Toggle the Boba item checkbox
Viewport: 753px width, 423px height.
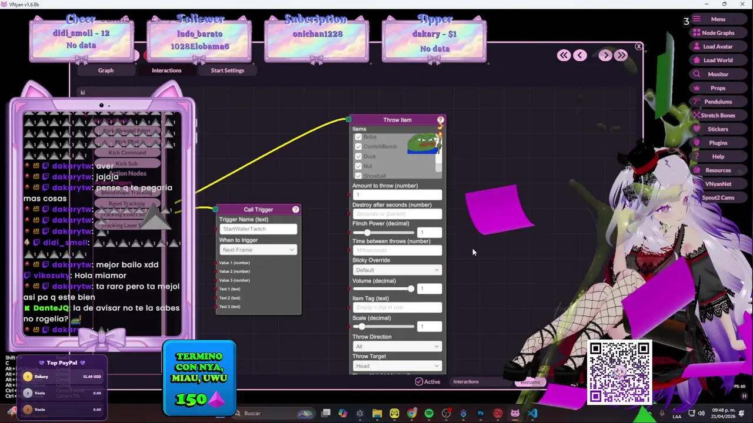click(x=358, y=137)
